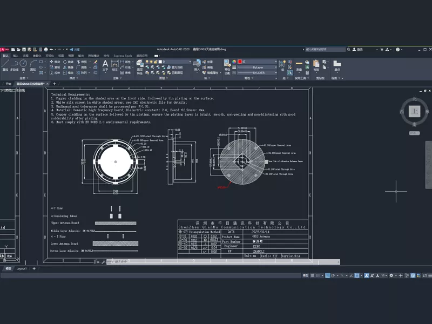
Task: Click the Fillet (圆角) tool
Action: click(x=82, y=67)
